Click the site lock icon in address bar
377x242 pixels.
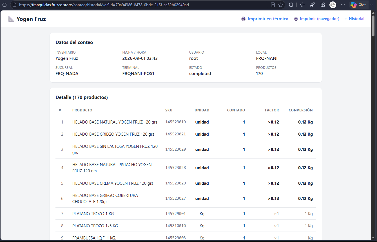(15, 5)
